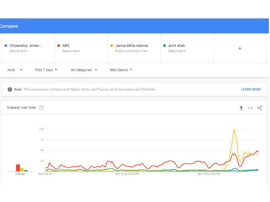This screenshot has width=270, height=202.
Task: Download the Interest over time chart data
Action: pyautogui.click(x=241, y=108)
